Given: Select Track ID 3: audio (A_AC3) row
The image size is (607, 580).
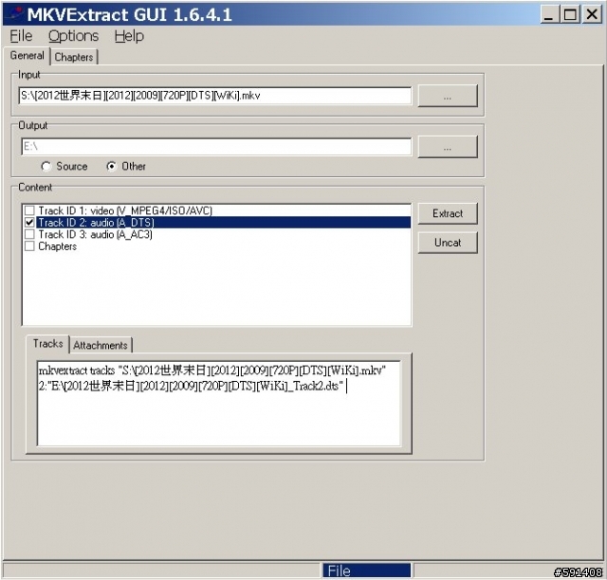Looking at the screenshot, I should click(x=95, y=234).
